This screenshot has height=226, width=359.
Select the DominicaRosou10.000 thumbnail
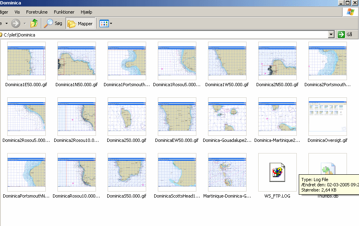(x=77, y=172)
